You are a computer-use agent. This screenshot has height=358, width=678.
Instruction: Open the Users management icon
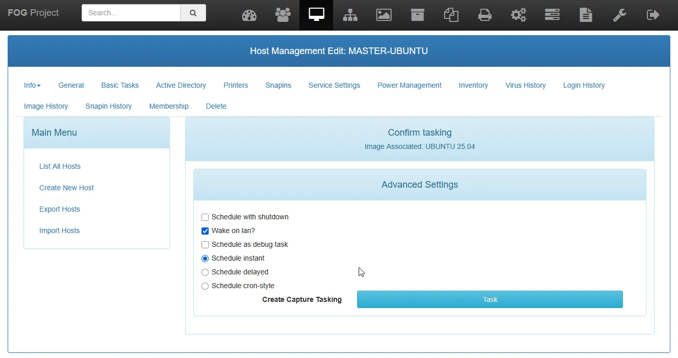tap(283, 15)
